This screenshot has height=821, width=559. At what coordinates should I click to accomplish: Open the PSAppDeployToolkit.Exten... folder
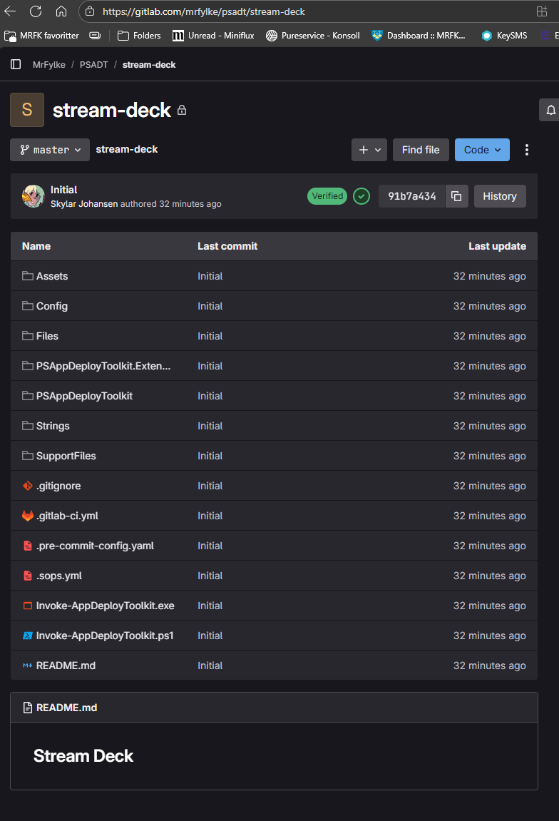(103, 366)
